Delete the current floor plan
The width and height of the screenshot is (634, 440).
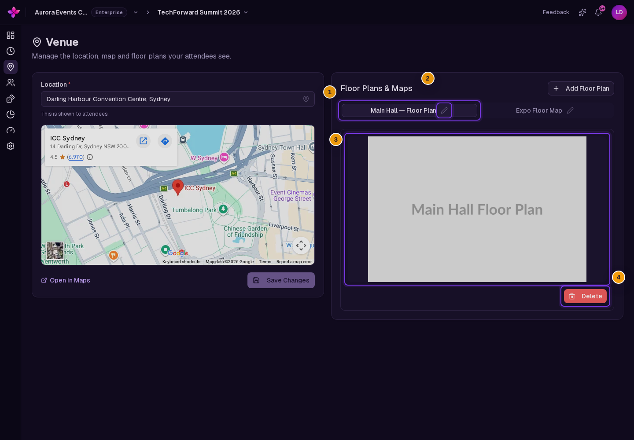pyautogui.click(x=585, y=296)
